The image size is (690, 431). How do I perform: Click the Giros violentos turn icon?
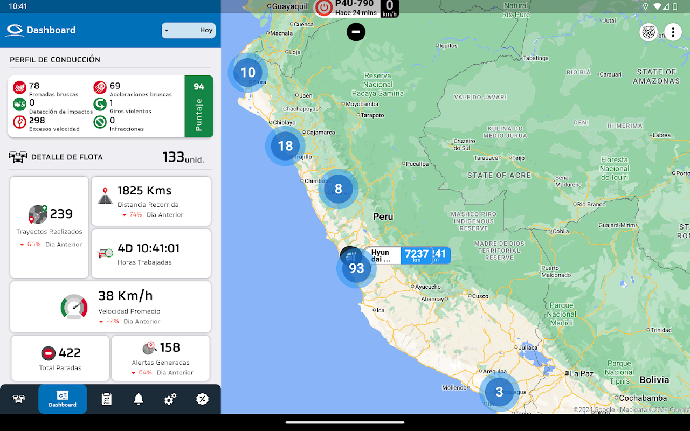tap(100, 105)
